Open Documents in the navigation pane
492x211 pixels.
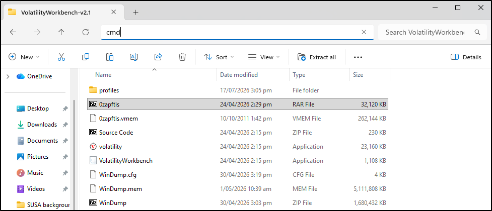42,141
